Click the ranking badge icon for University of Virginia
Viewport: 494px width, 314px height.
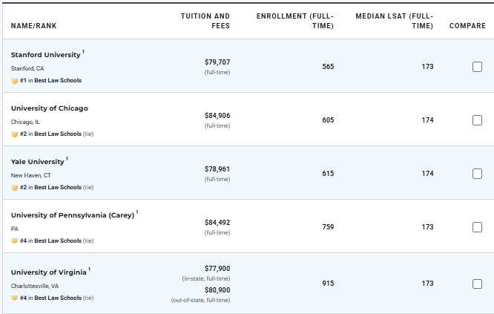pos(14,298)
